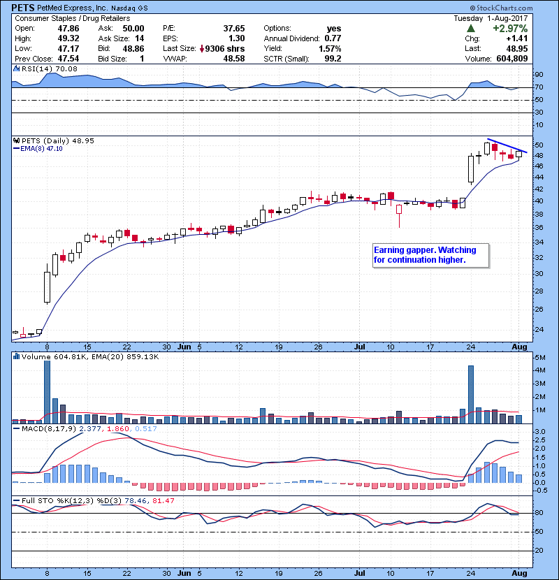Screen dimensions: 559x580
Task: Click the EMA(8) 47.10 legend entry
Action: [38, 149]
